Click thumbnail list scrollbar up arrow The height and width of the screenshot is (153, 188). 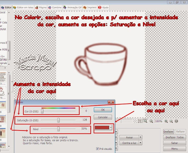click(x=9, y=73)
